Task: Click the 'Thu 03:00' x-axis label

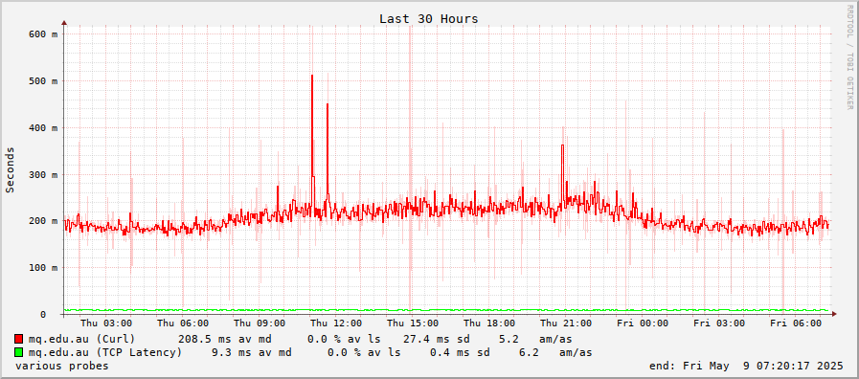Action: [x=106, y=323]
